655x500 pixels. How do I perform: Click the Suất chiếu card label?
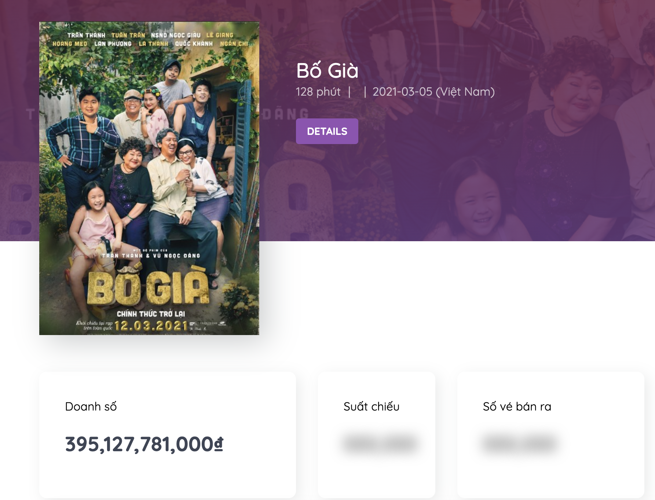pyautogui.click(x=371, y=407)
